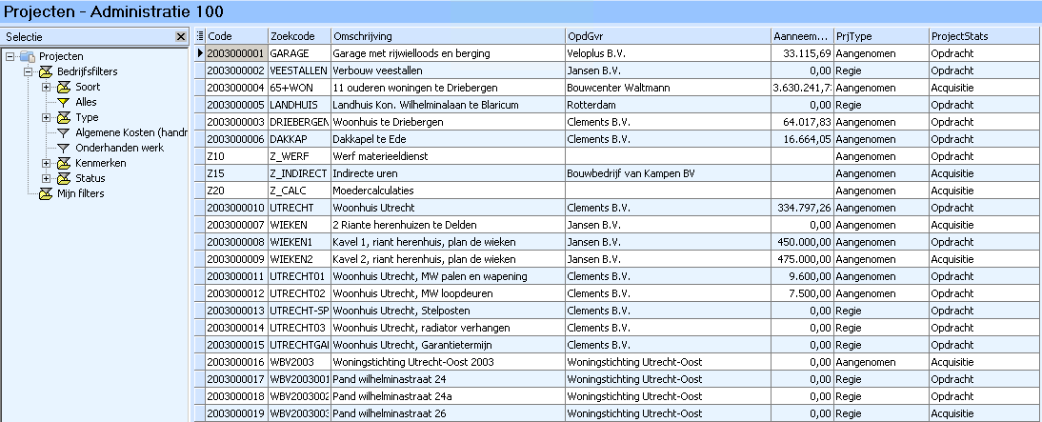This screenshot has height=422, width=1042.
Task: Click the Soort filter folder icon
Action: click(63, 87)
